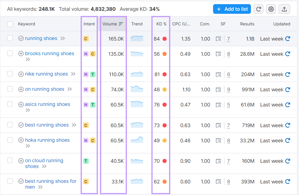
Task: Check the 'nike running shoes' row checkbox
Action: pyautogui.click(x=10, y=74)
